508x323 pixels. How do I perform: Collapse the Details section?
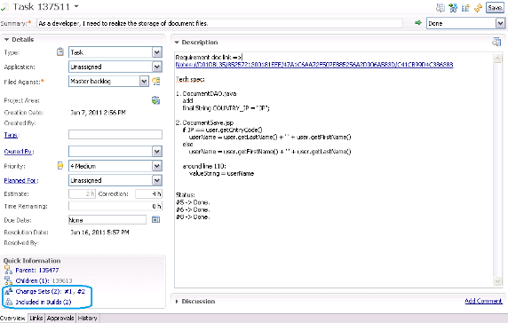pos(6,39)
